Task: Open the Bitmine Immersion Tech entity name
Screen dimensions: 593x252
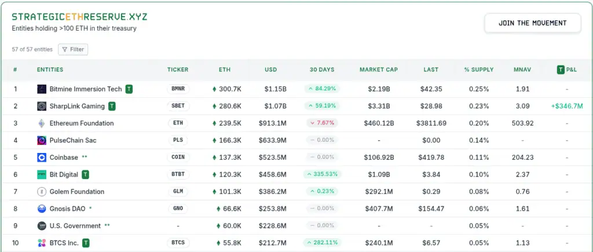Action: (86, 89)
